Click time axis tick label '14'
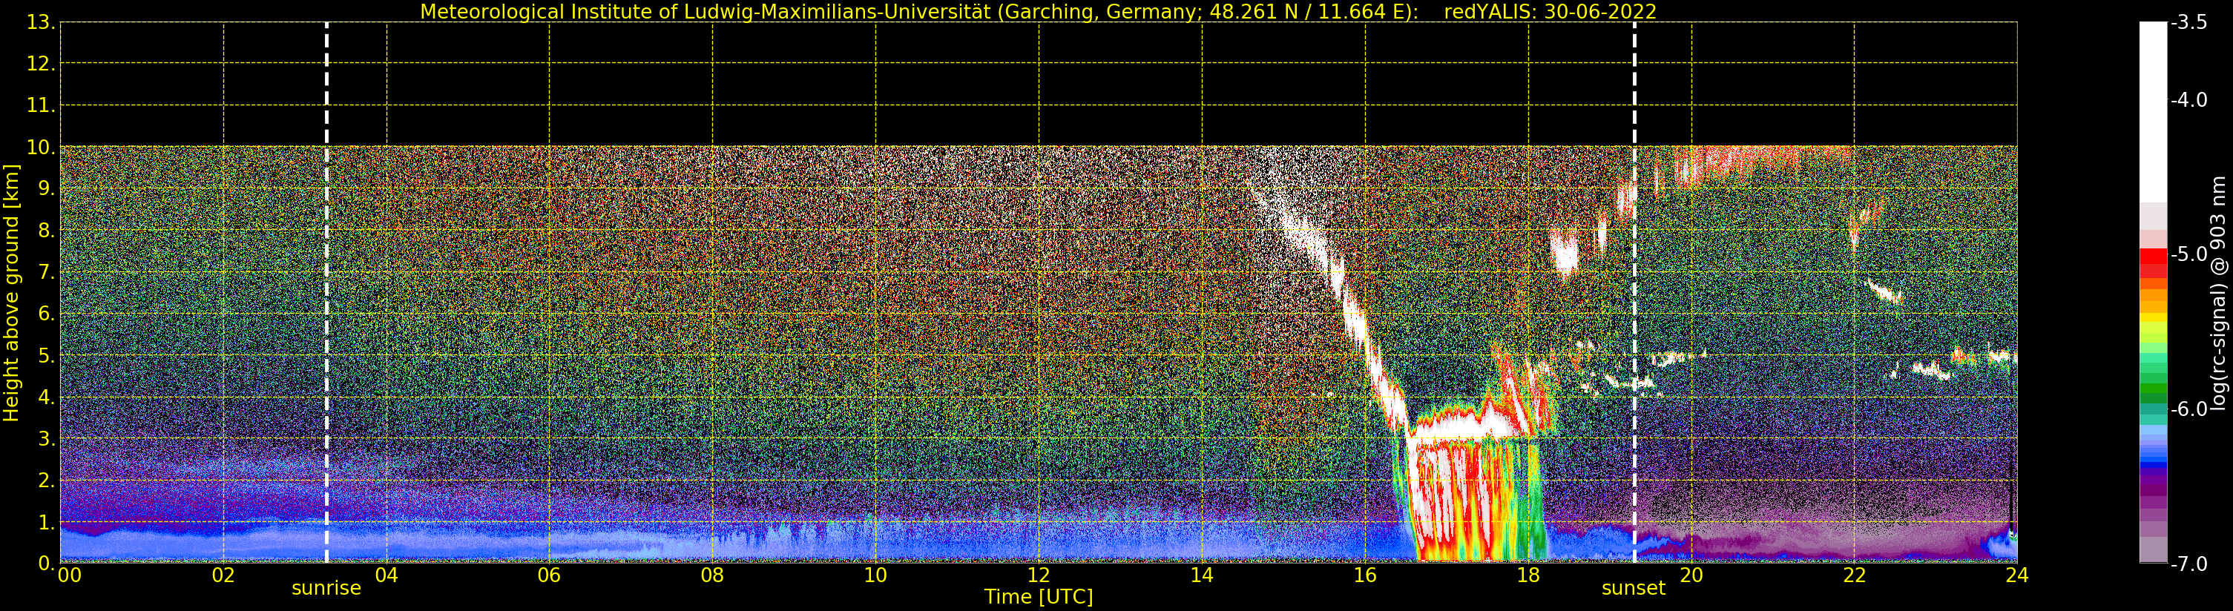 pos(1202,575)
